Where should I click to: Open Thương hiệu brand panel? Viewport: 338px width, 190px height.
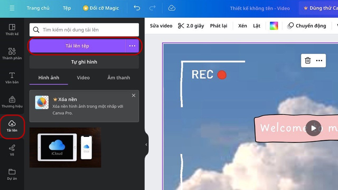pyautogui.click(x=12, y=102)
